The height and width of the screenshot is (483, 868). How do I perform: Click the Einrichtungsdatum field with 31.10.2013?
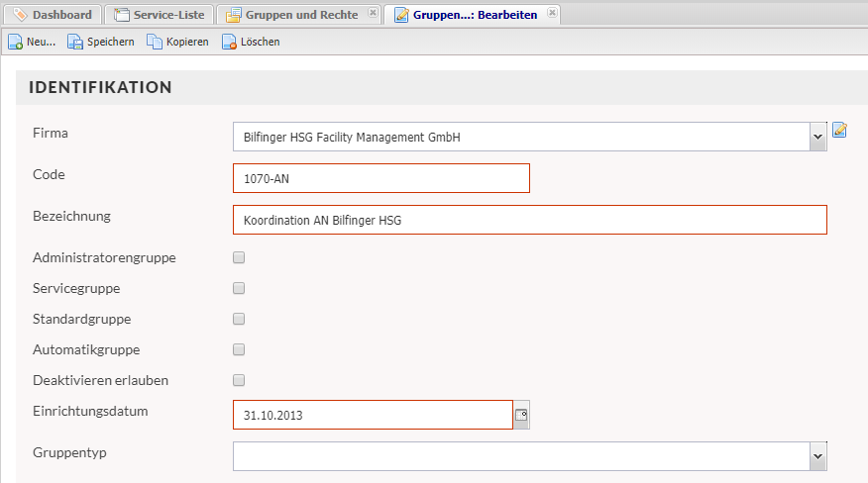point(374,415)
